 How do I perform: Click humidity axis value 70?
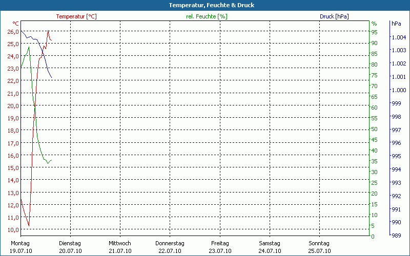click(x=375, y=86)
